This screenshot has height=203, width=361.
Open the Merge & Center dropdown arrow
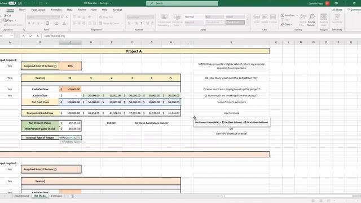tap(122, 23)
